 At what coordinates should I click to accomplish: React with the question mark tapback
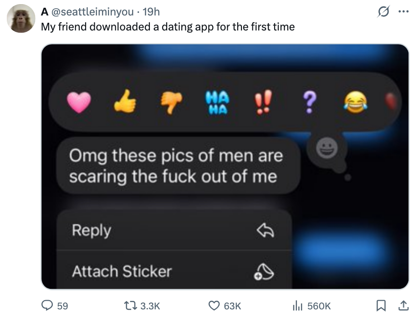308,103
